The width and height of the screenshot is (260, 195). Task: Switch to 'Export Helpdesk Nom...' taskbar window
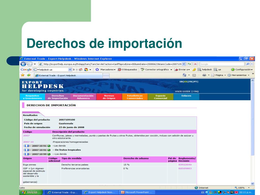[100, 192]
